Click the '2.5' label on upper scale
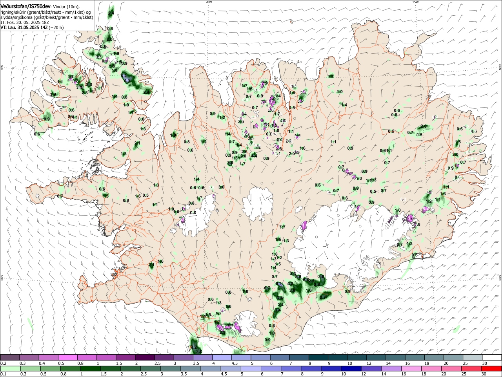 tap(158, 363)
